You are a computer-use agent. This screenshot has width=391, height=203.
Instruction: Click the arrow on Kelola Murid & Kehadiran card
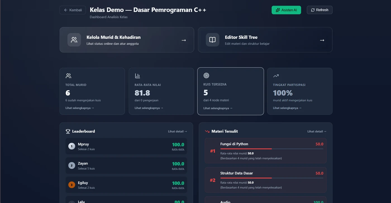pos(184,40)
